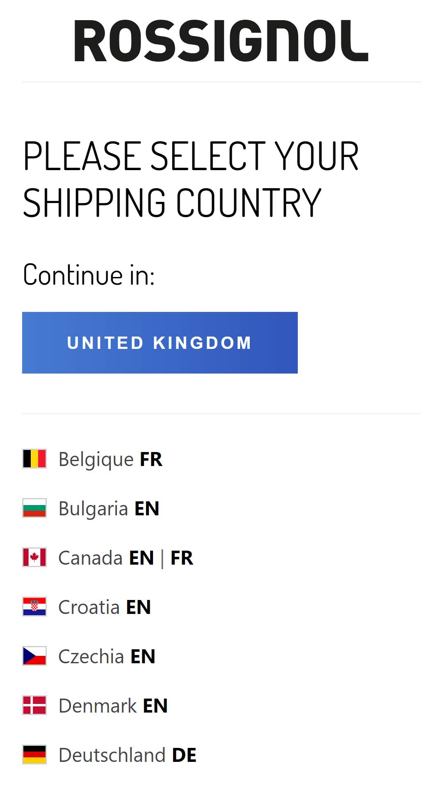This screenshot has width=443, height=789.
Task: Click the Croatia flag icon
Action: pyautogui.click(x=34, y=607)
